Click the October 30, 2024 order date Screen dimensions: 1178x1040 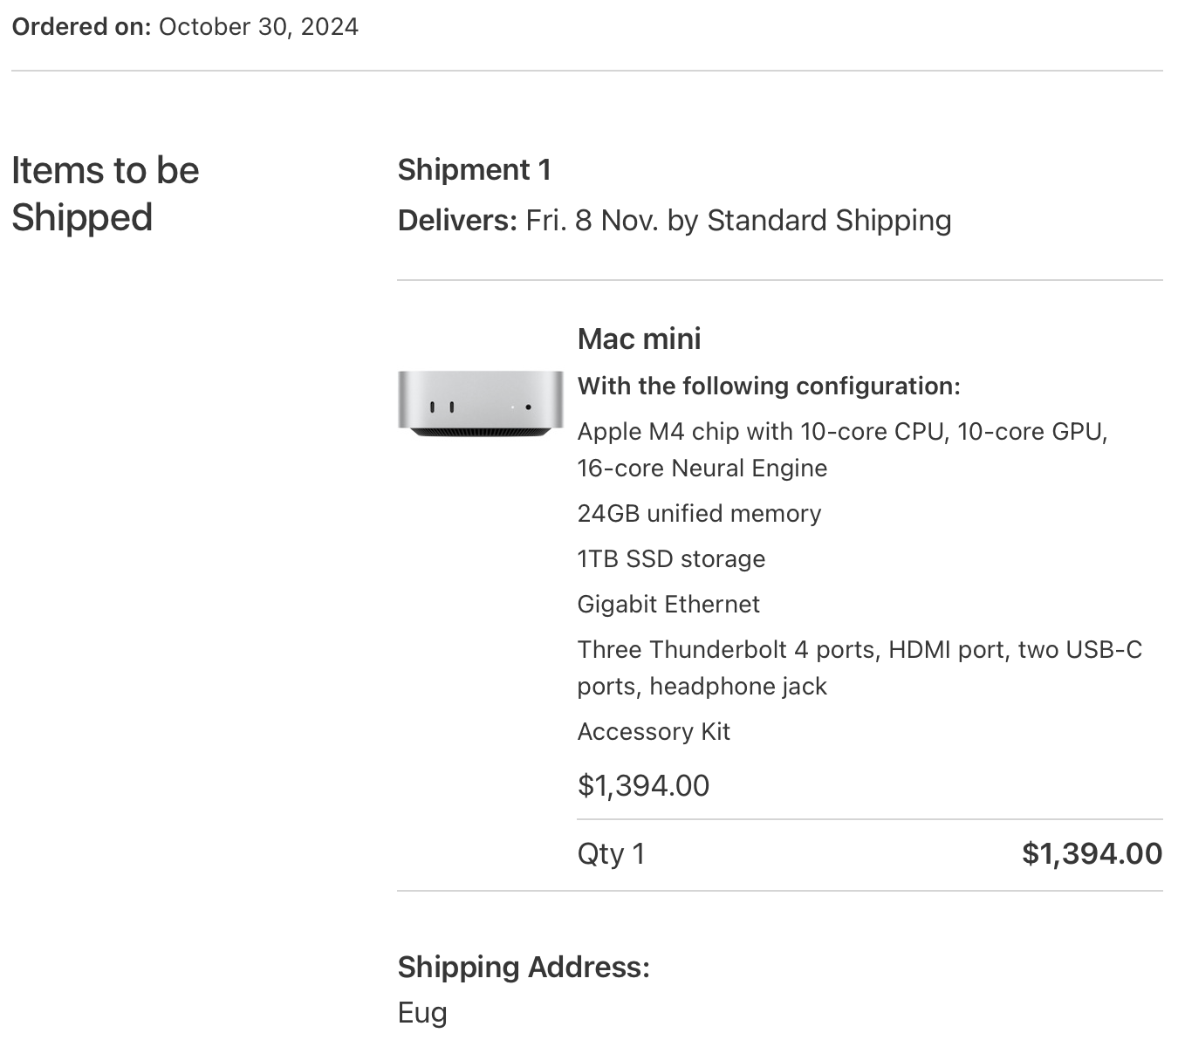(258, 26)
